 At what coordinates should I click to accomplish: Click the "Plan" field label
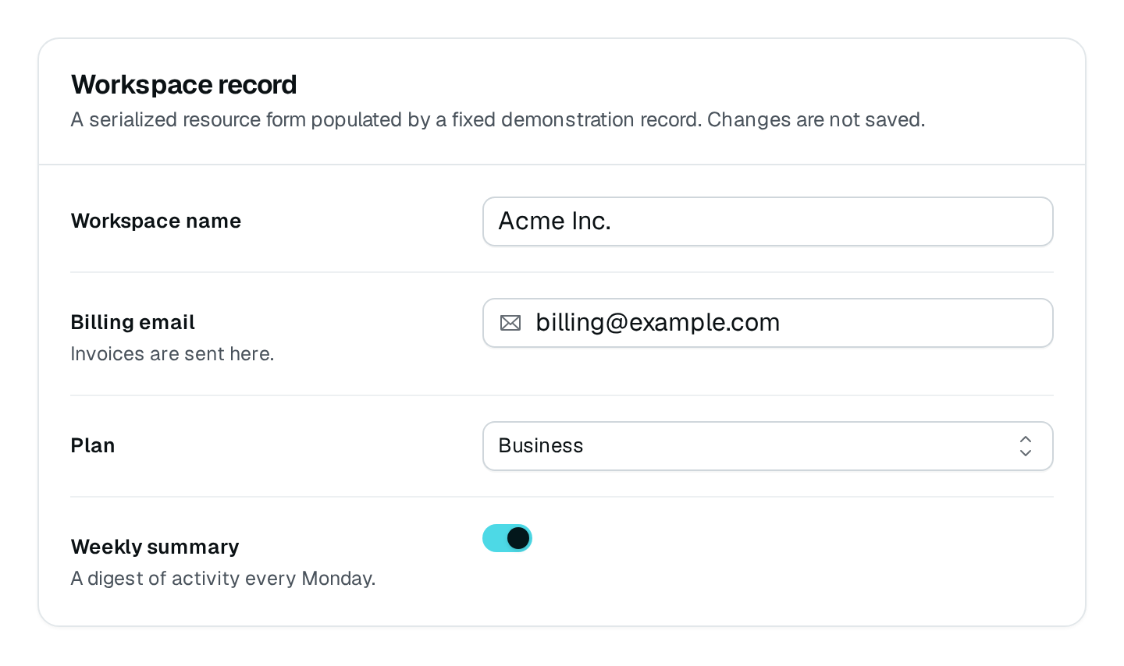93,445
